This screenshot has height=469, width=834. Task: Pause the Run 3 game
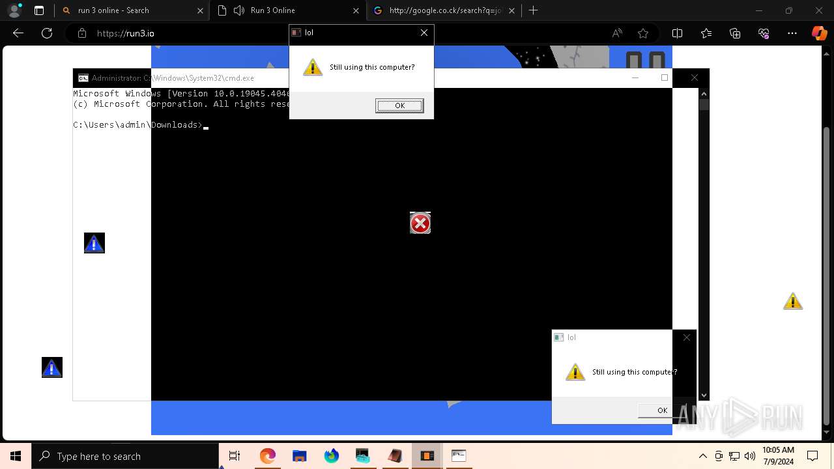pos(646,60)
